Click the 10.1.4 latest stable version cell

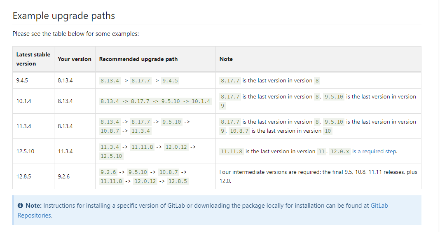pyautogui.click(x=23, y=101)
